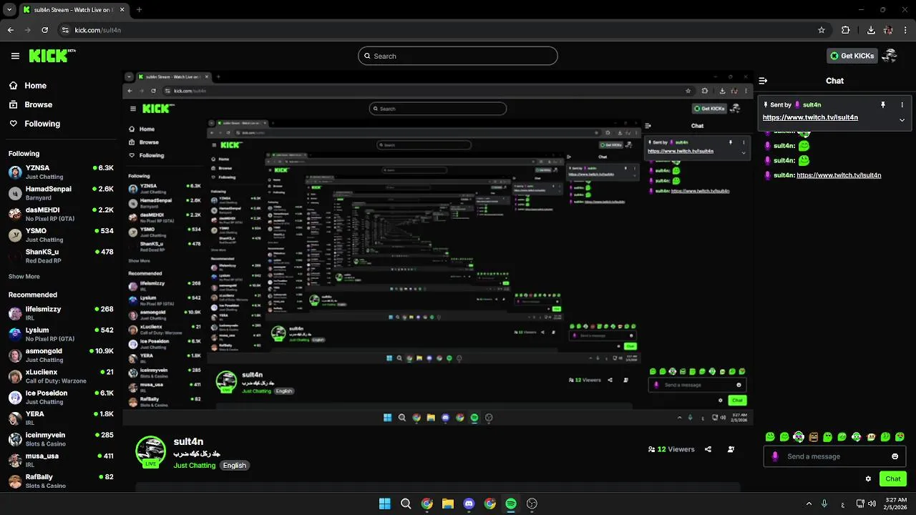This screenshot has height=515, width=916.
Task: Open RafBally recommended channel
Action: click(61, 481)
